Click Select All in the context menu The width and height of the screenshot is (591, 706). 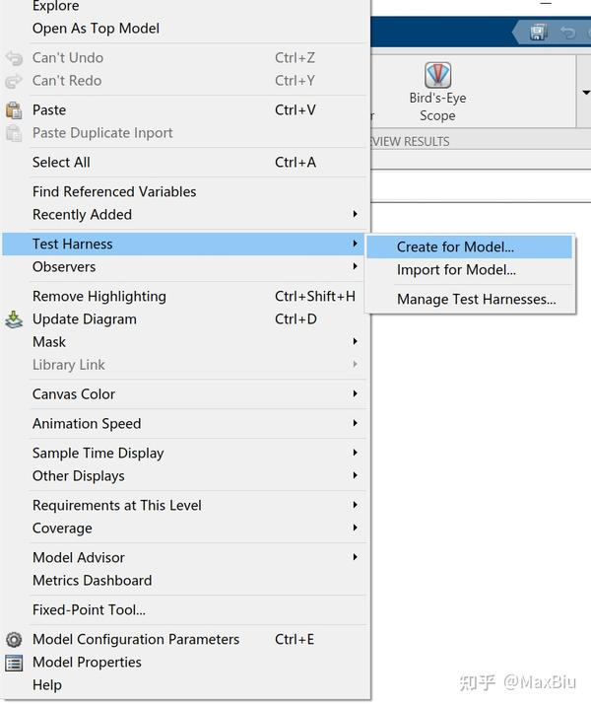point(61,163)
